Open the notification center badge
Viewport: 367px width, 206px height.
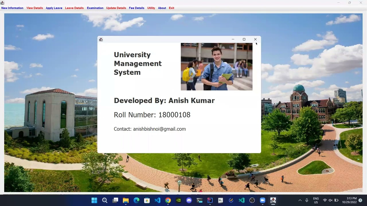point(360,200)
